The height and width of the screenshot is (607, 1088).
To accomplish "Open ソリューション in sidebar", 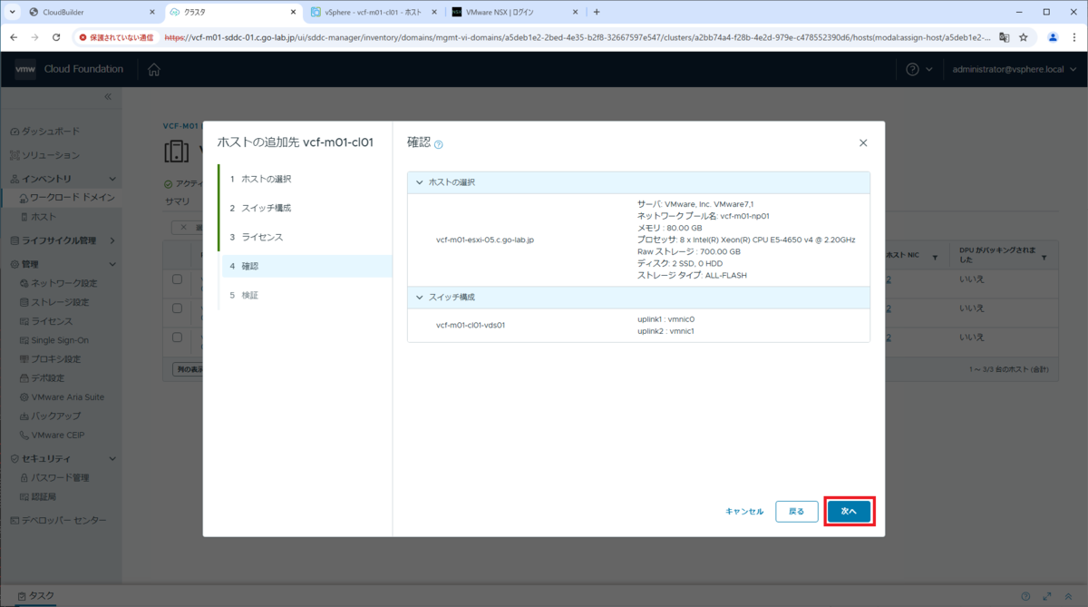I will [x=45, y=155].
